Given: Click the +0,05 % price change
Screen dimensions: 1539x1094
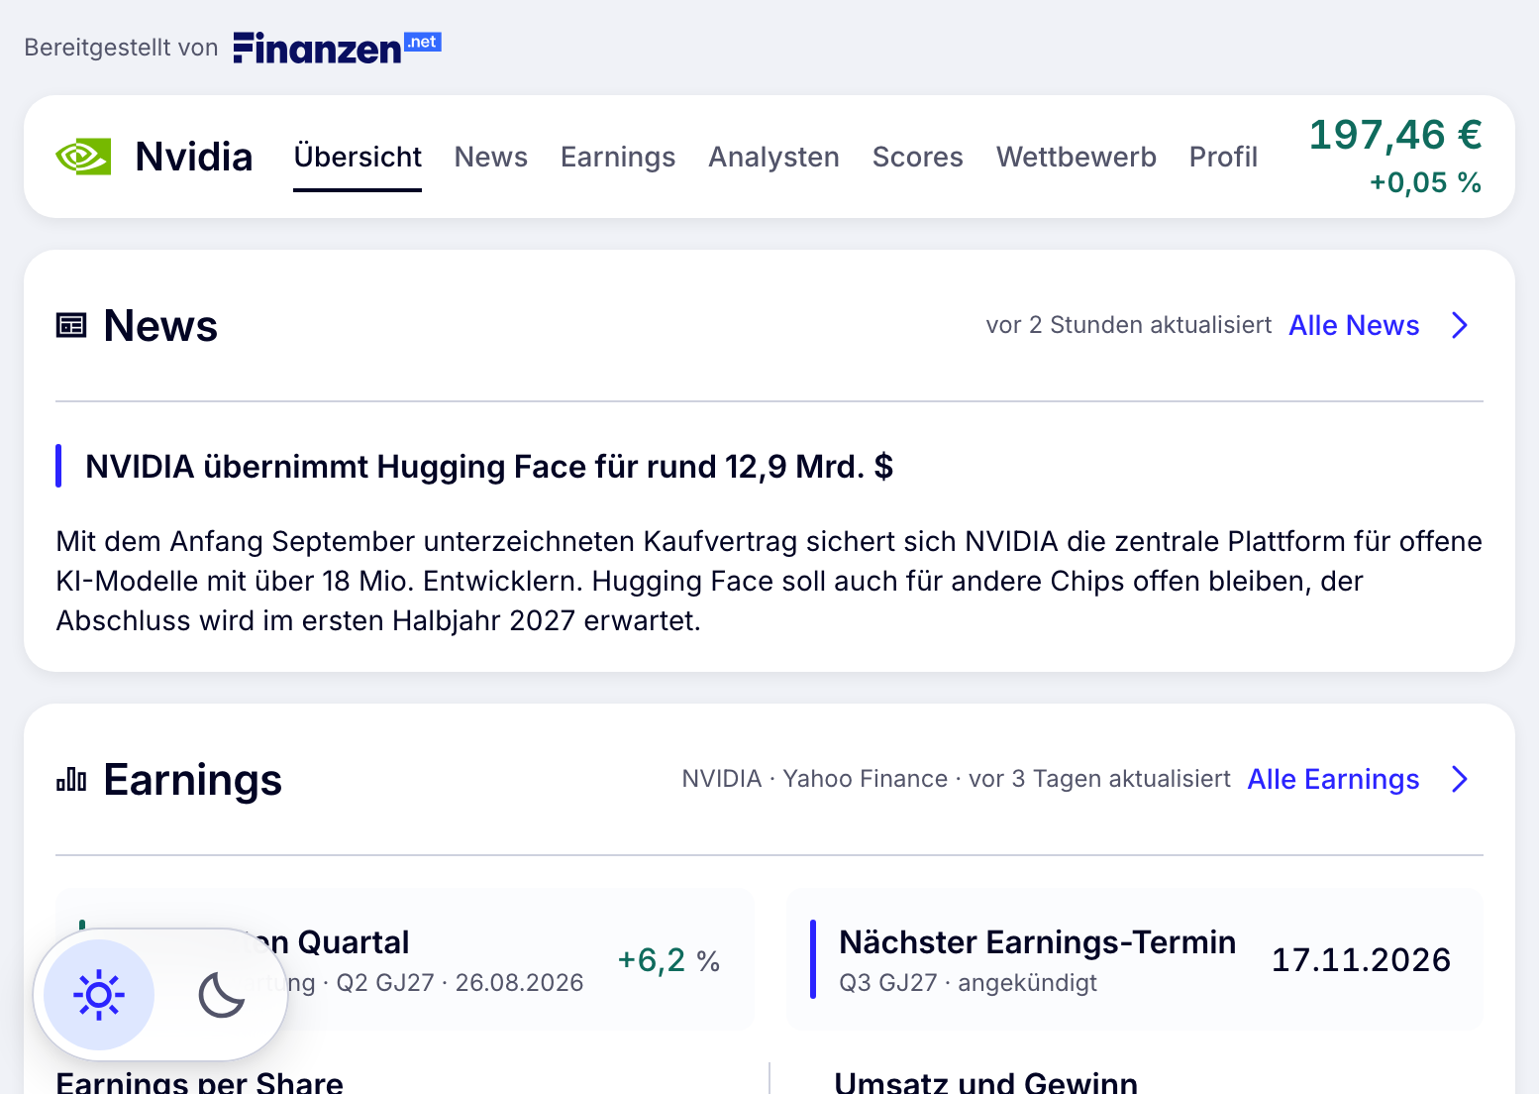Looking at the screenshot, I should pyautogui.click(x=1425, y=182).
